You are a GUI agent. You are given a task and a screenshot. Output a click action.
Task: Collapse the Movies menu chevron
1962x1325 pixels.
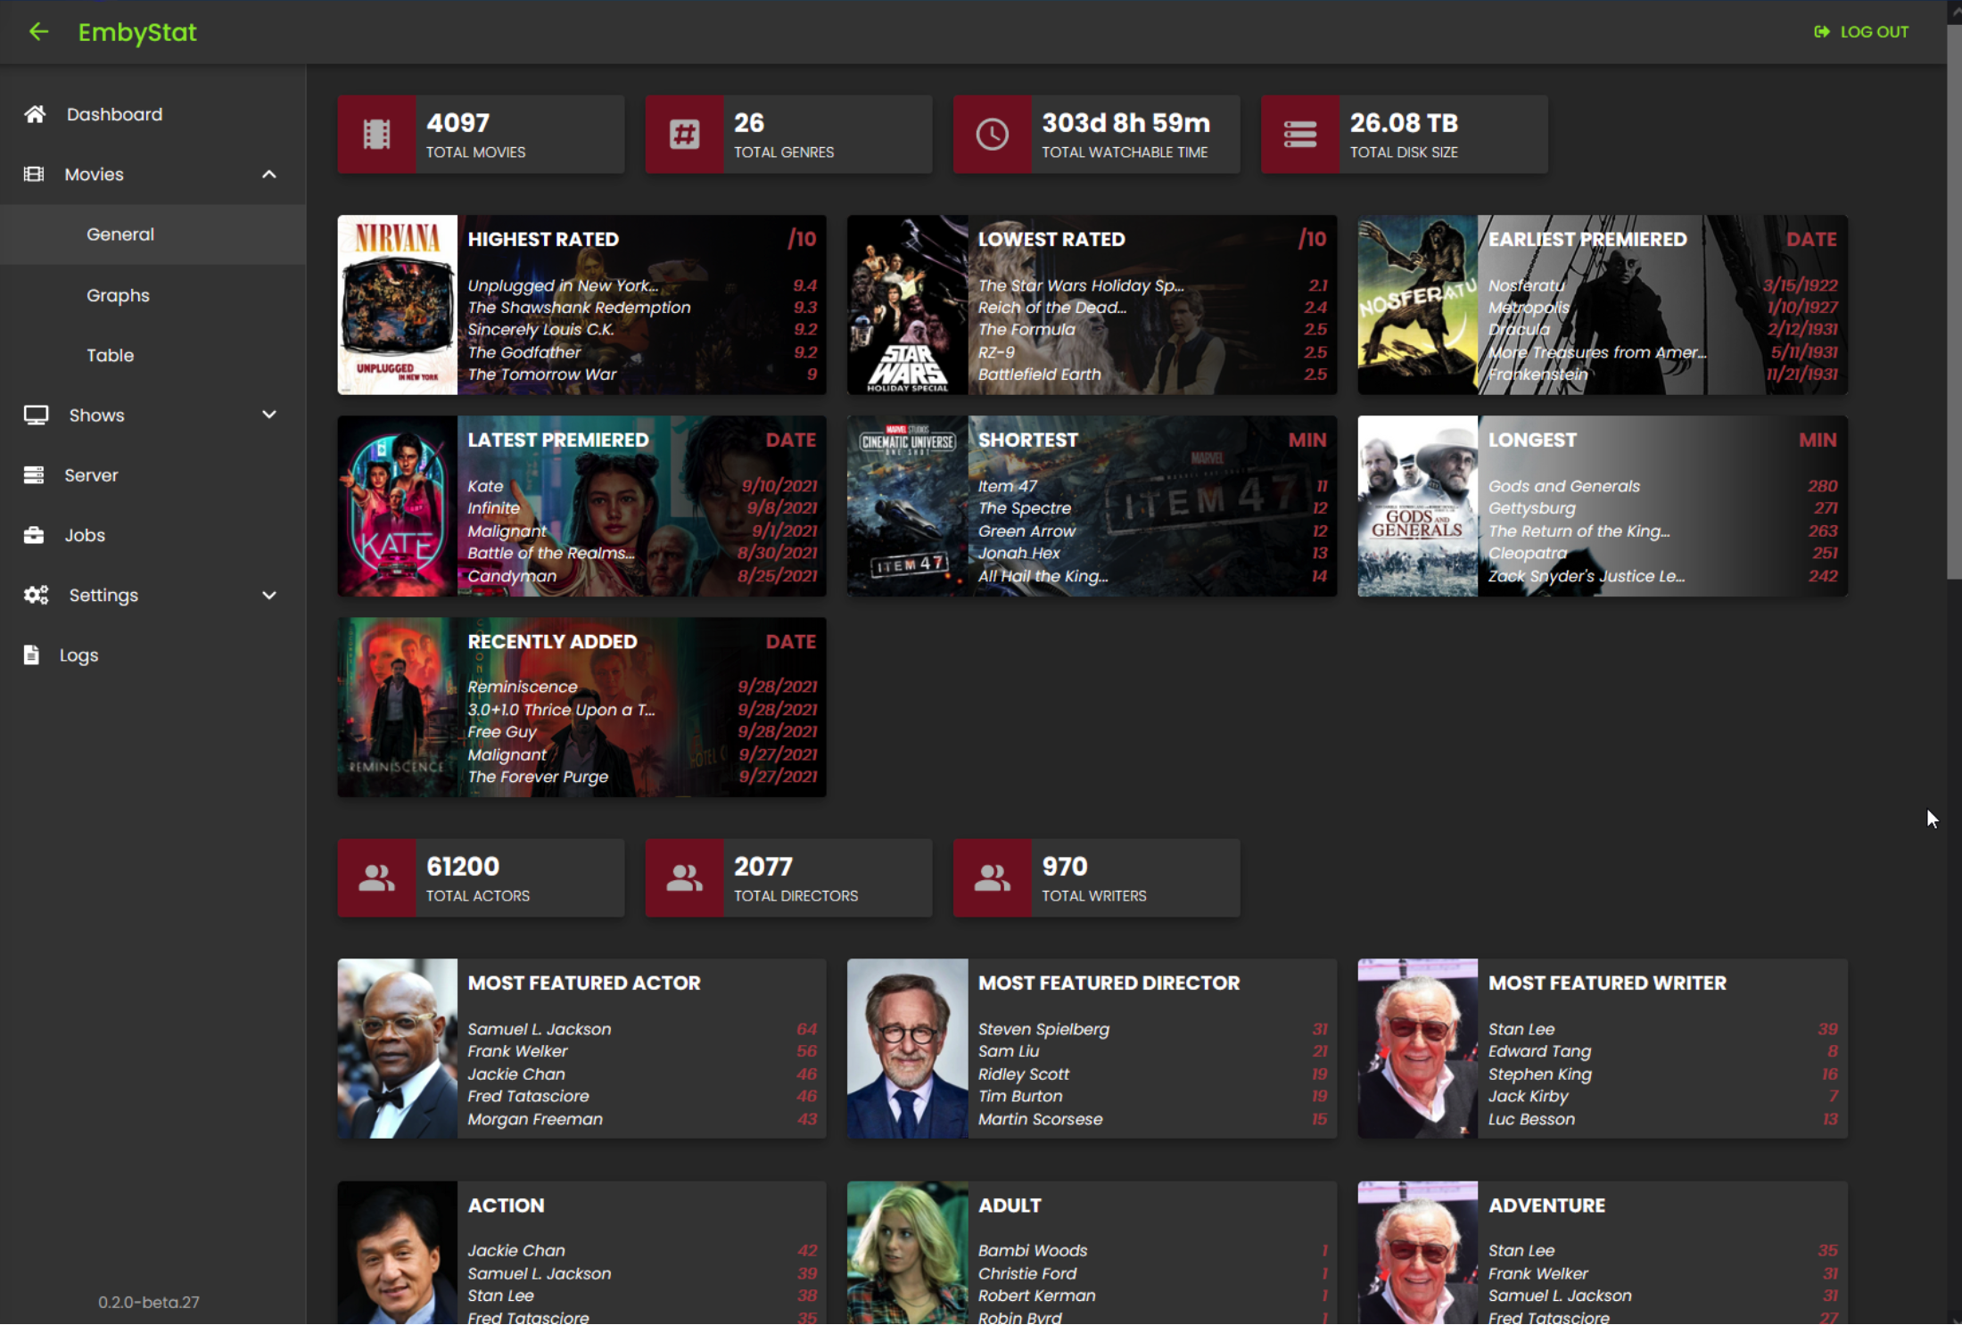click(269, 175)
